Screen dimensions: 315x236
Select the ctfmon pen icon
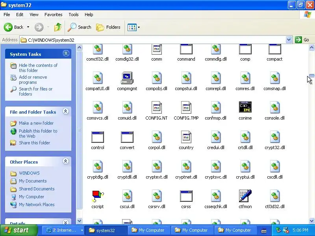point(245,196)
